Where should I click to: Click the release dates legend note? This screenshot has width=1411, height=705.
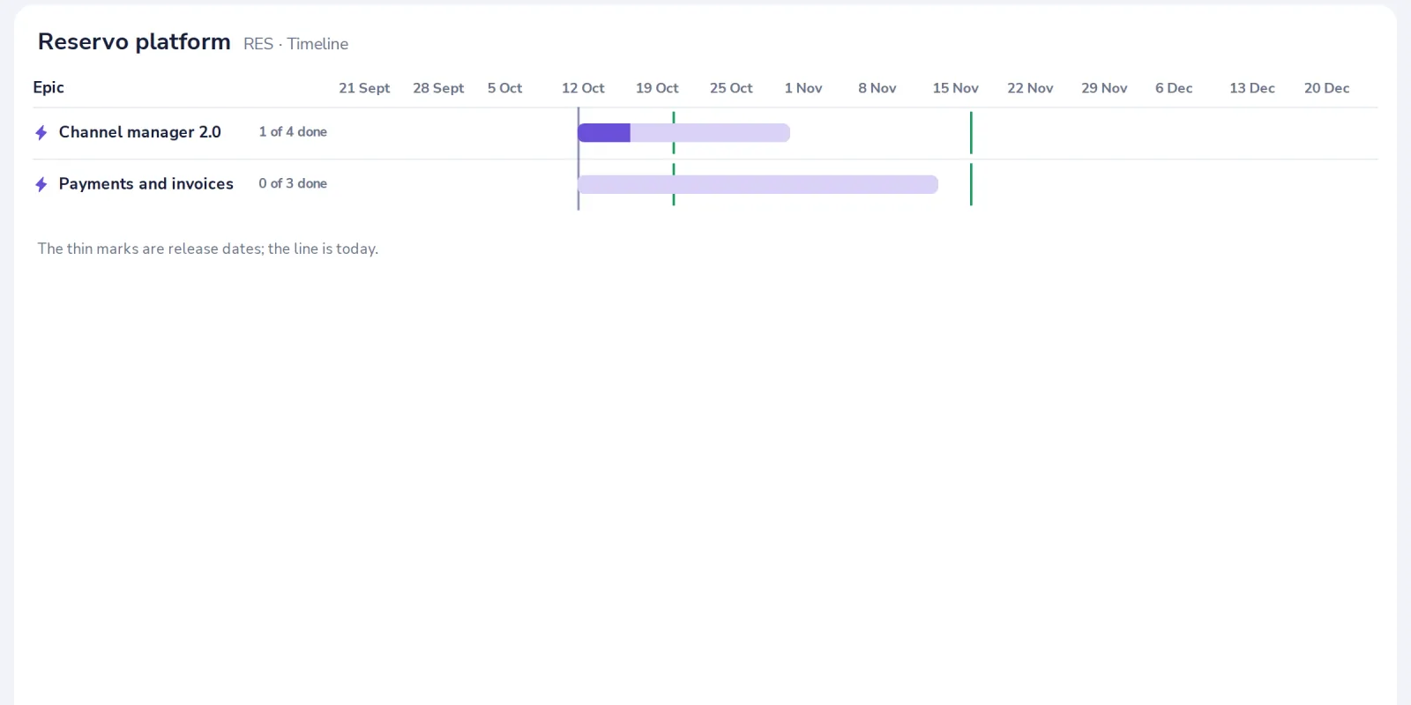208,249
